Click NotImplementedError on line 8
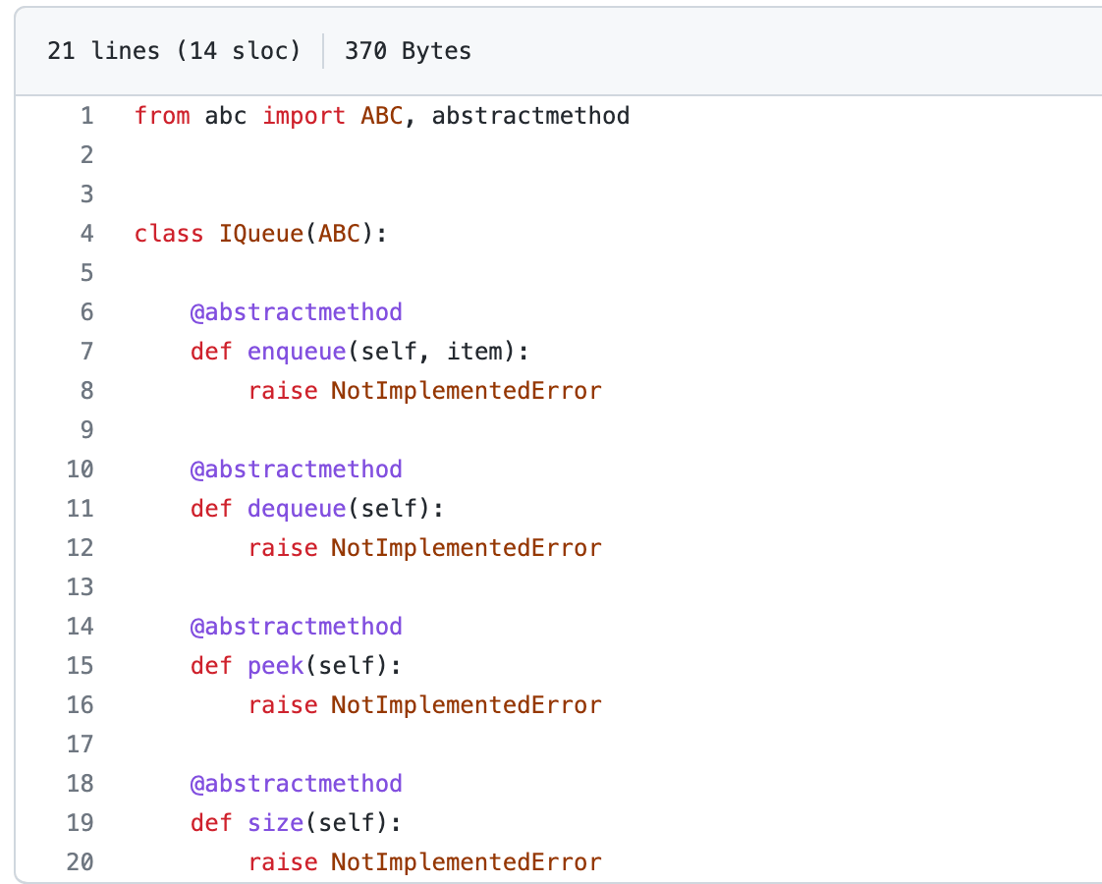This screenshot has height=884, width=1102. (x=465, y=391)
